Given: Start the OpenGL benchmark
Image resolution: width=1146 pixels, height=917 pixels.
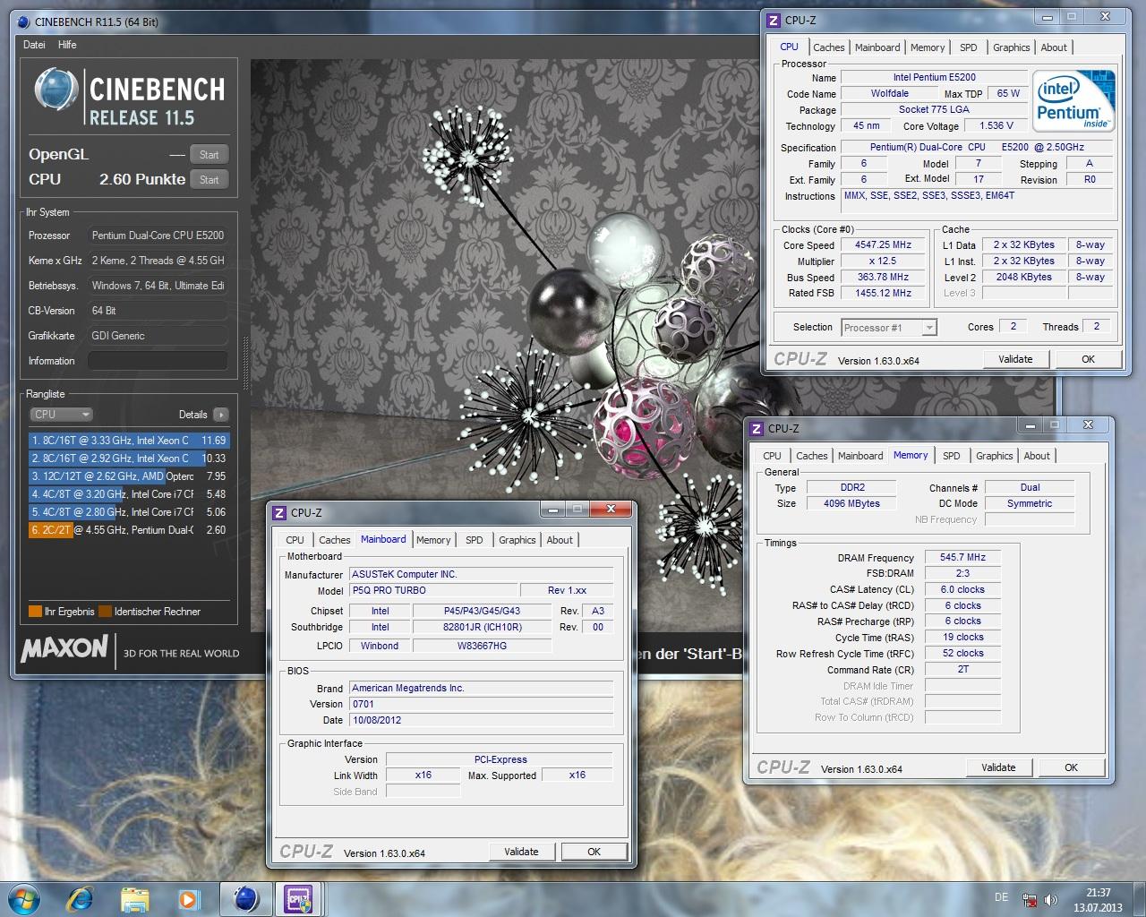Looking at the screenshot, I should 210,155.
